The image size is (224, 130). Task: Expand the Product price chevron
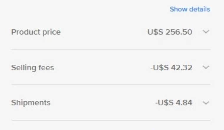coord(206,32)
